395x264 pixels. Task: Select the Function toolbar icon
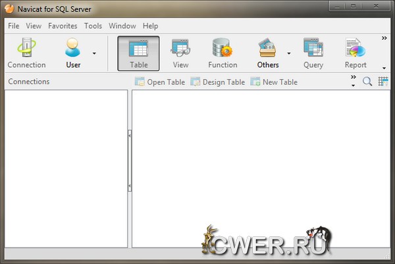(x=223, y=53)
